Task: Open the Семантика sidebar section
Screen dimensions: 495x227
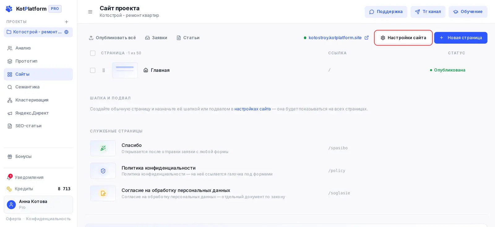Action: coord(38,87)
